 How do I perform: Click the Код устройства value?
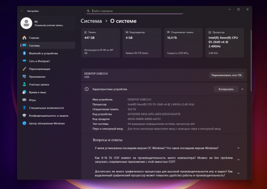[154, 114]
